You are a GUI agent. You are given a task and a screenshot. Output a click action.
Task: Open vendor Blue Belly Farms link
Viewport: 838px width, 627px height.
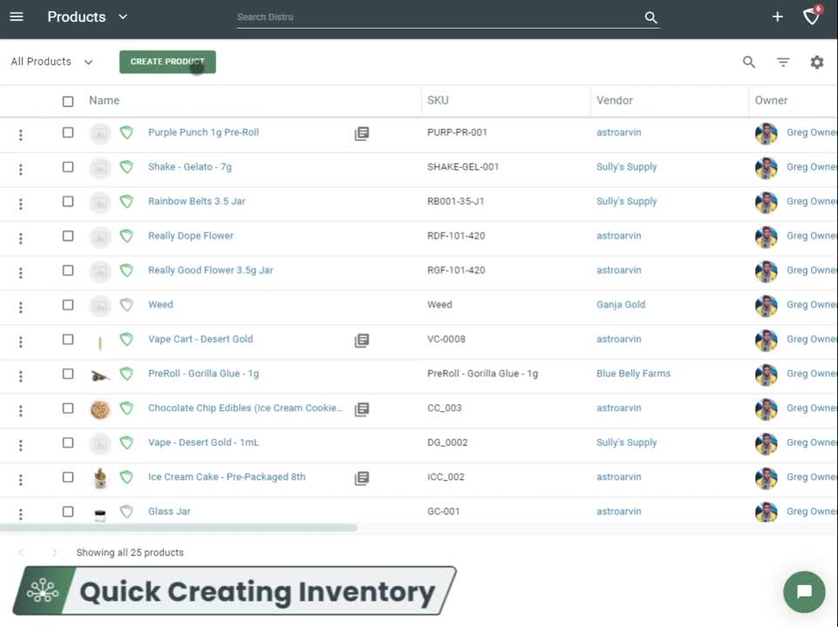tap(632, 374)
